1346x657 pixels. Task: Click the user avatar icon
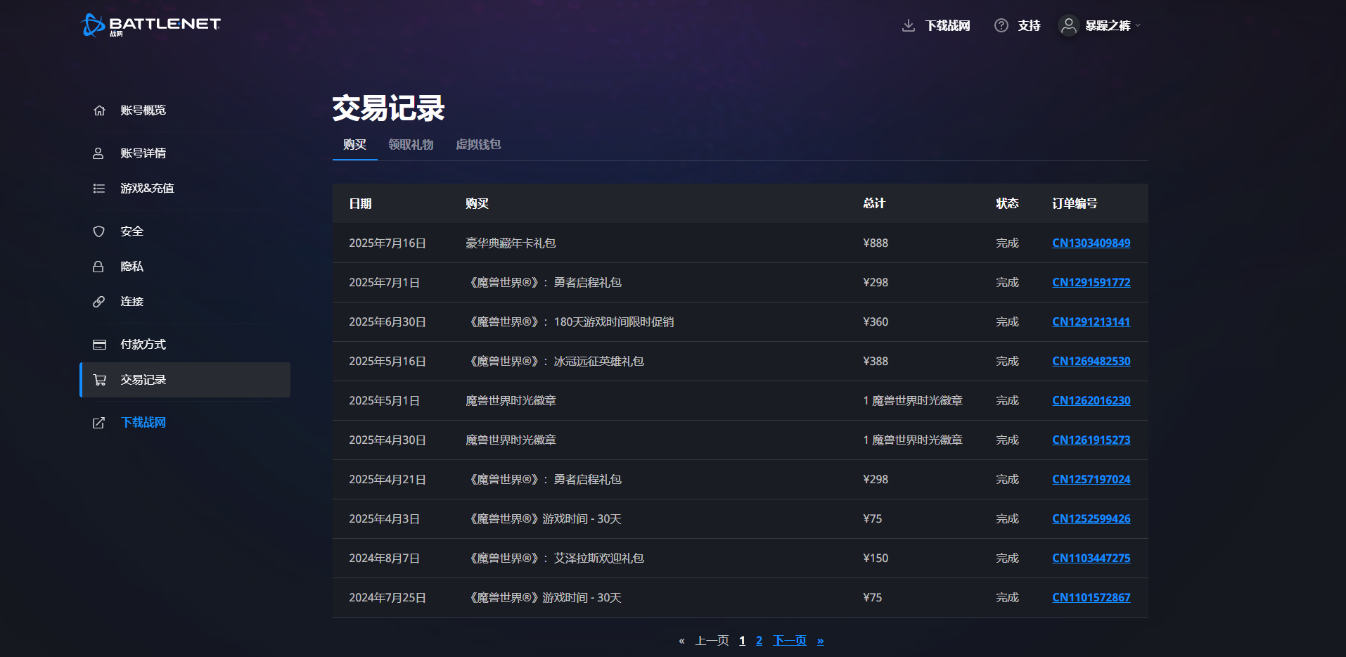pos(1068,25)
